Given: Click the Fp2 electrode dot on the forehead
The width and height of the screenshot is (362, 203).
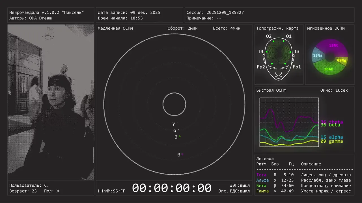Looking at the screenshot, I should click(272, 64).
